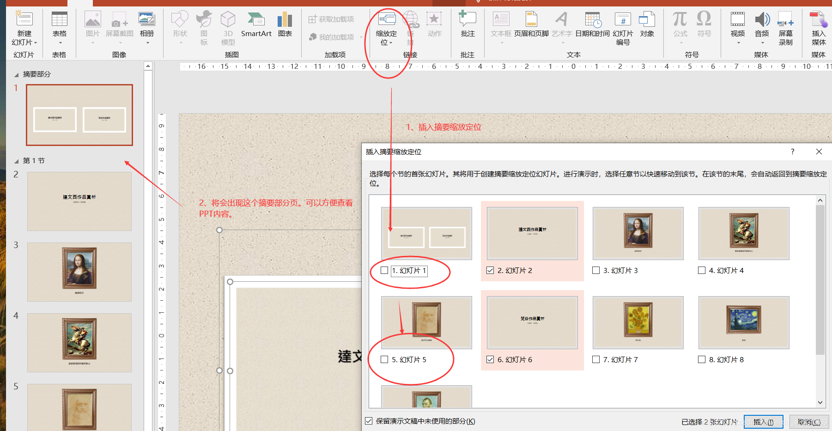832x431 pixels.
Task: Open dialog help question mark
Action: 793,152
